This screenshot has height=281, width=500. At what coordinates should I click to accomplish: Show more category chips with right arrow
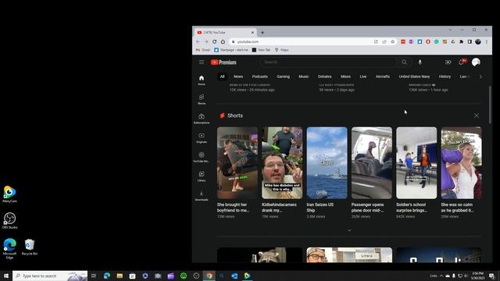480,76
